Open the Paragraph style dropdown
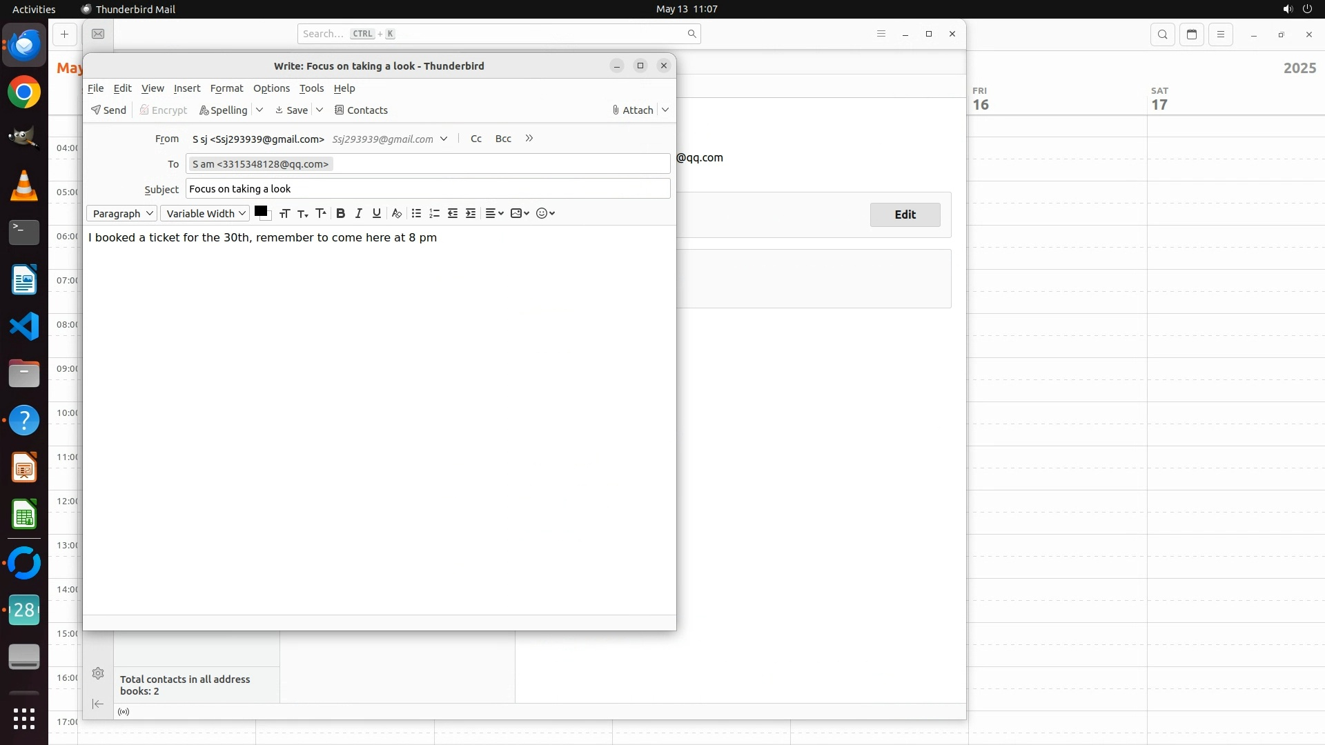The image size is (1325, 745). pyautogui.click(x=122, y=214)
